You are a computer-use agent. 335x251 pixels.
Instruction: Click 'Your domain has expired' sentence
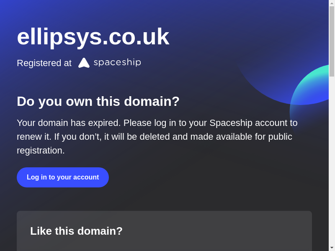click(69, 123)
